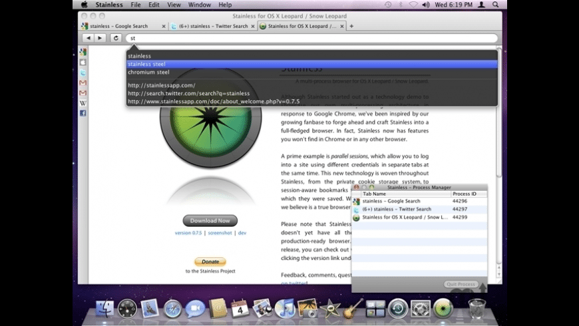Sort by the Process ID column header
The width and height of the screenshot is (579, 326).
pyautogui.click(x=469, y=194)
